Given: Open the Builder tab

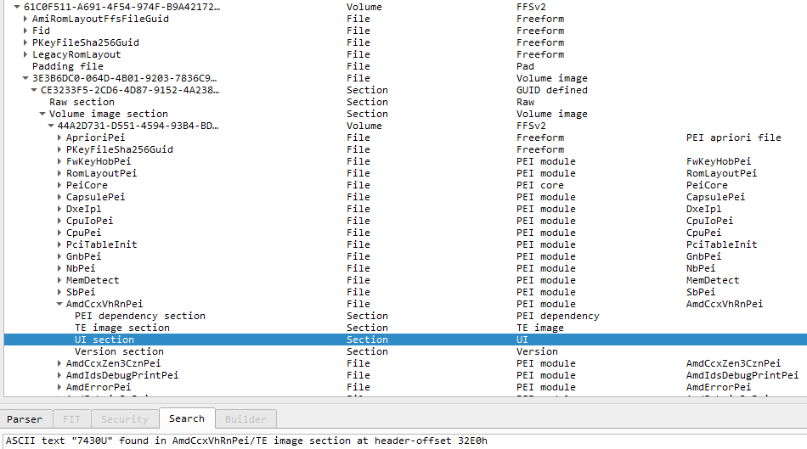Looking at the screenshot, I should tap(245, 418).
